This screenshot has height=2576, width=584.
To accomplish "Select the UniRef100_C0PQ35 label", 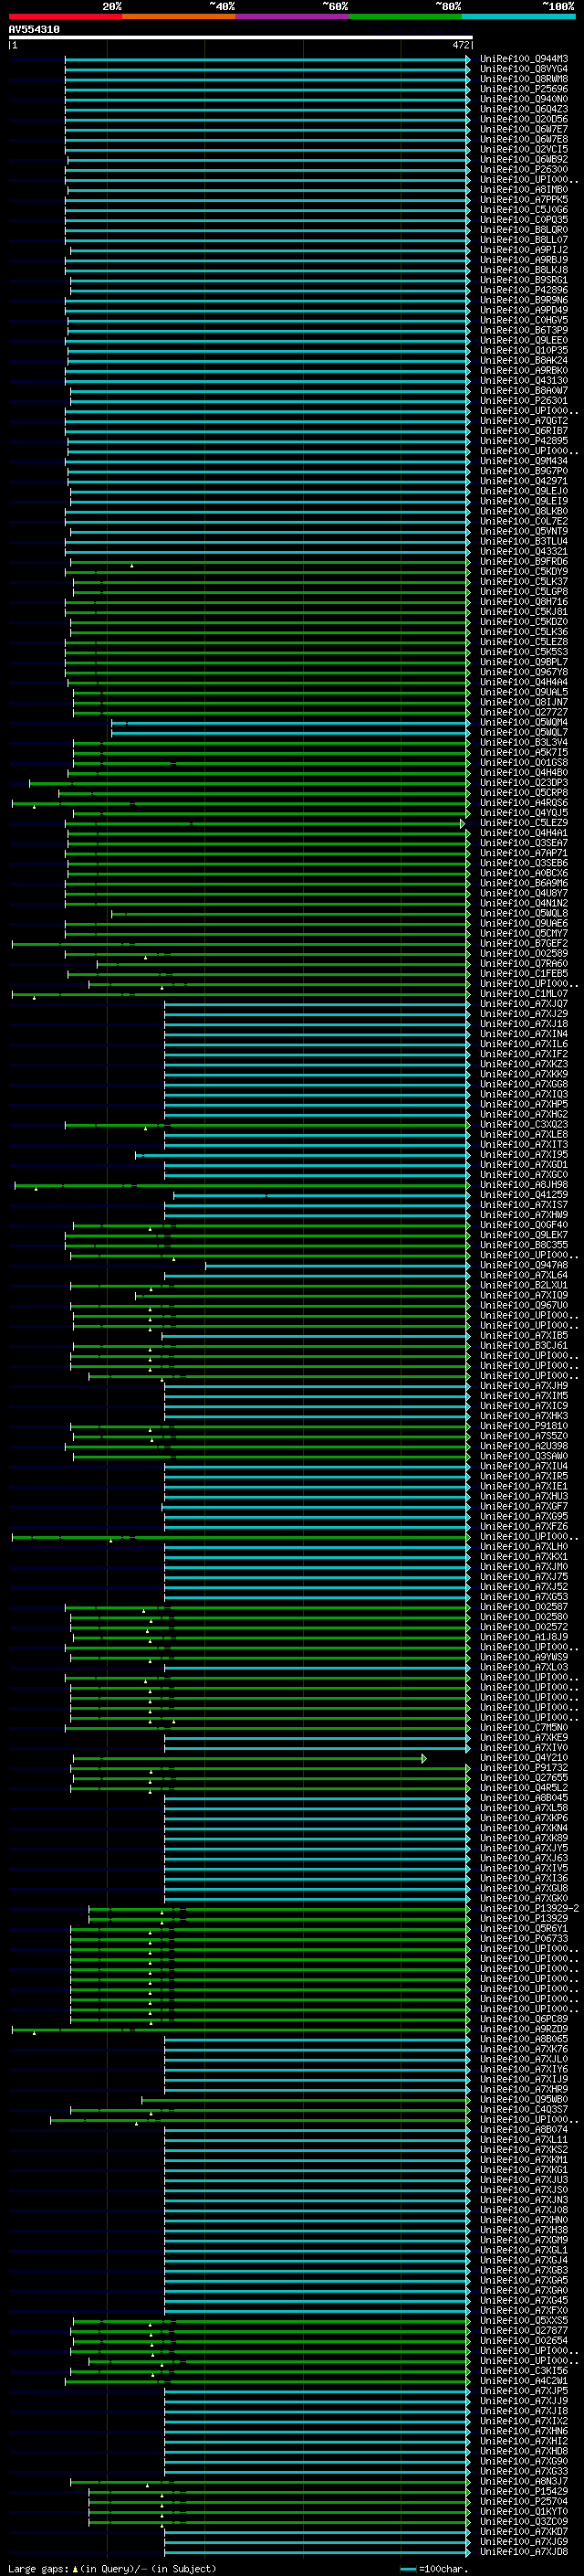I will pyautogui.click(x=524, y=220).
